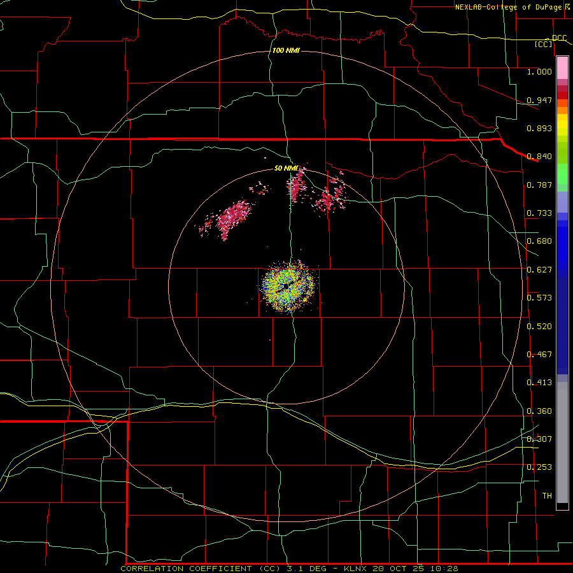Click the DCC product label
This screenshot has height=573, width=573.
pyautogui.click(x=559, y=38)
